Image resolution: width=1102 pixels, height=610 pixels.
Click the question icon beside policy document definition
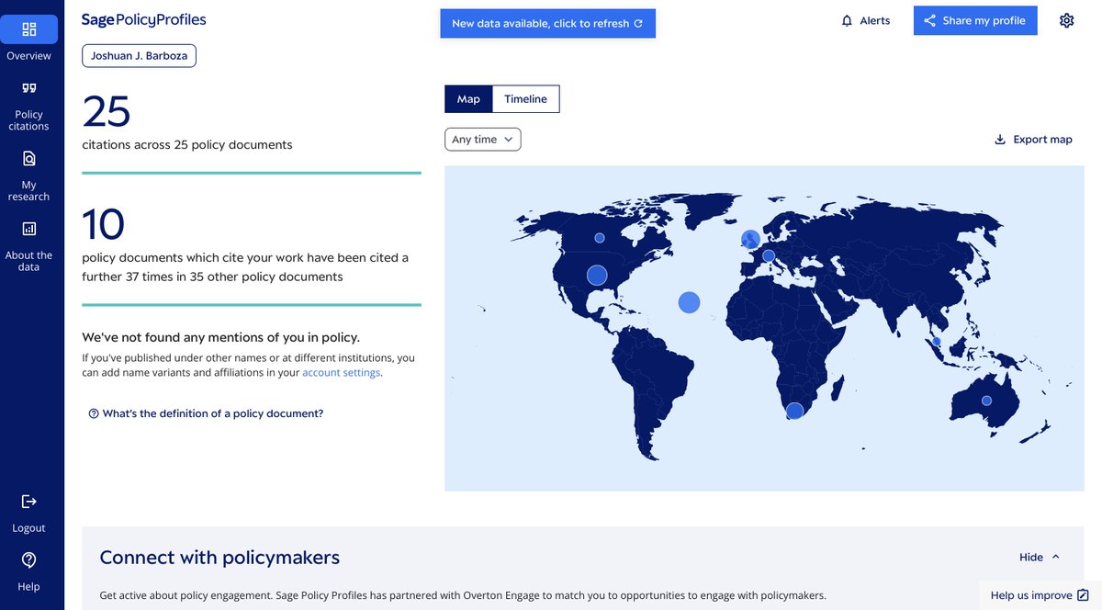pos(94,413)
